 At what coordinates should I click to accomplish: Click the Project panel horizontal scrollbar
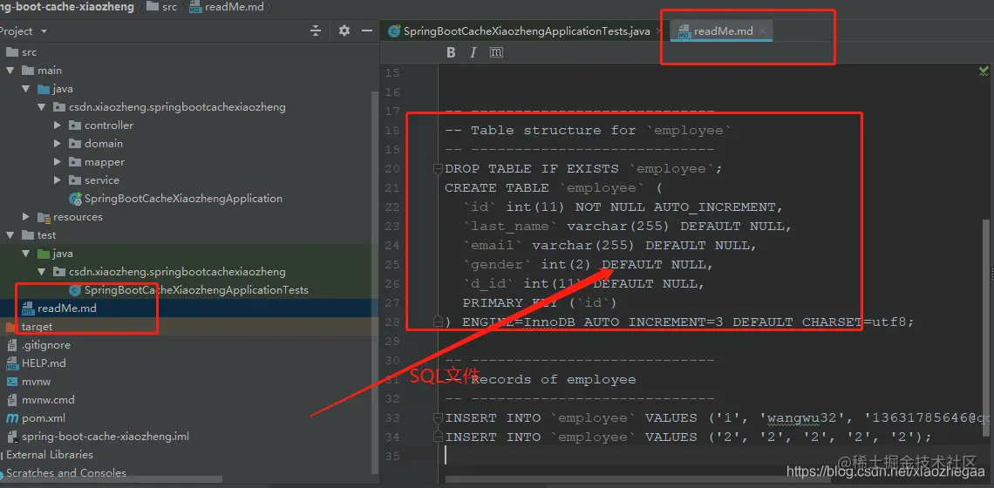coord(111,480)
